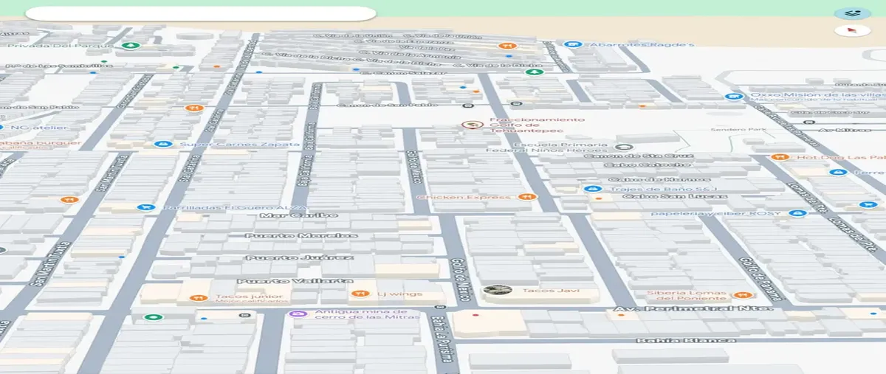Open the restaurant pin above Super Carnes Zapata
886x374 pixels.
(193, 108)
